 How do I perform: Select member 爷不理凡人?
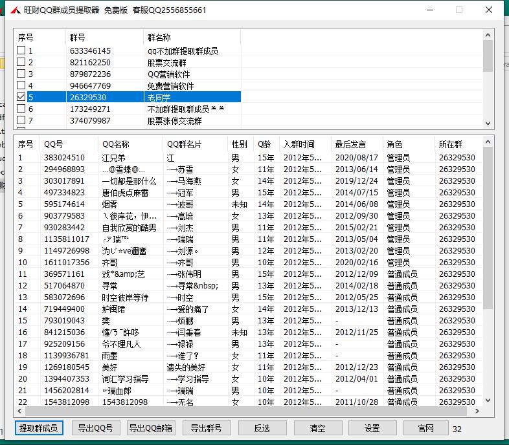[x=121, y=344]
